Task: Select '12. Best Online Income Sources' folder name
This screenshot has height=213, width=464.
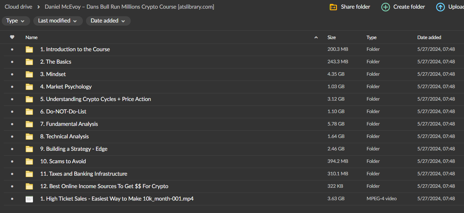Action: pos(104,186)
